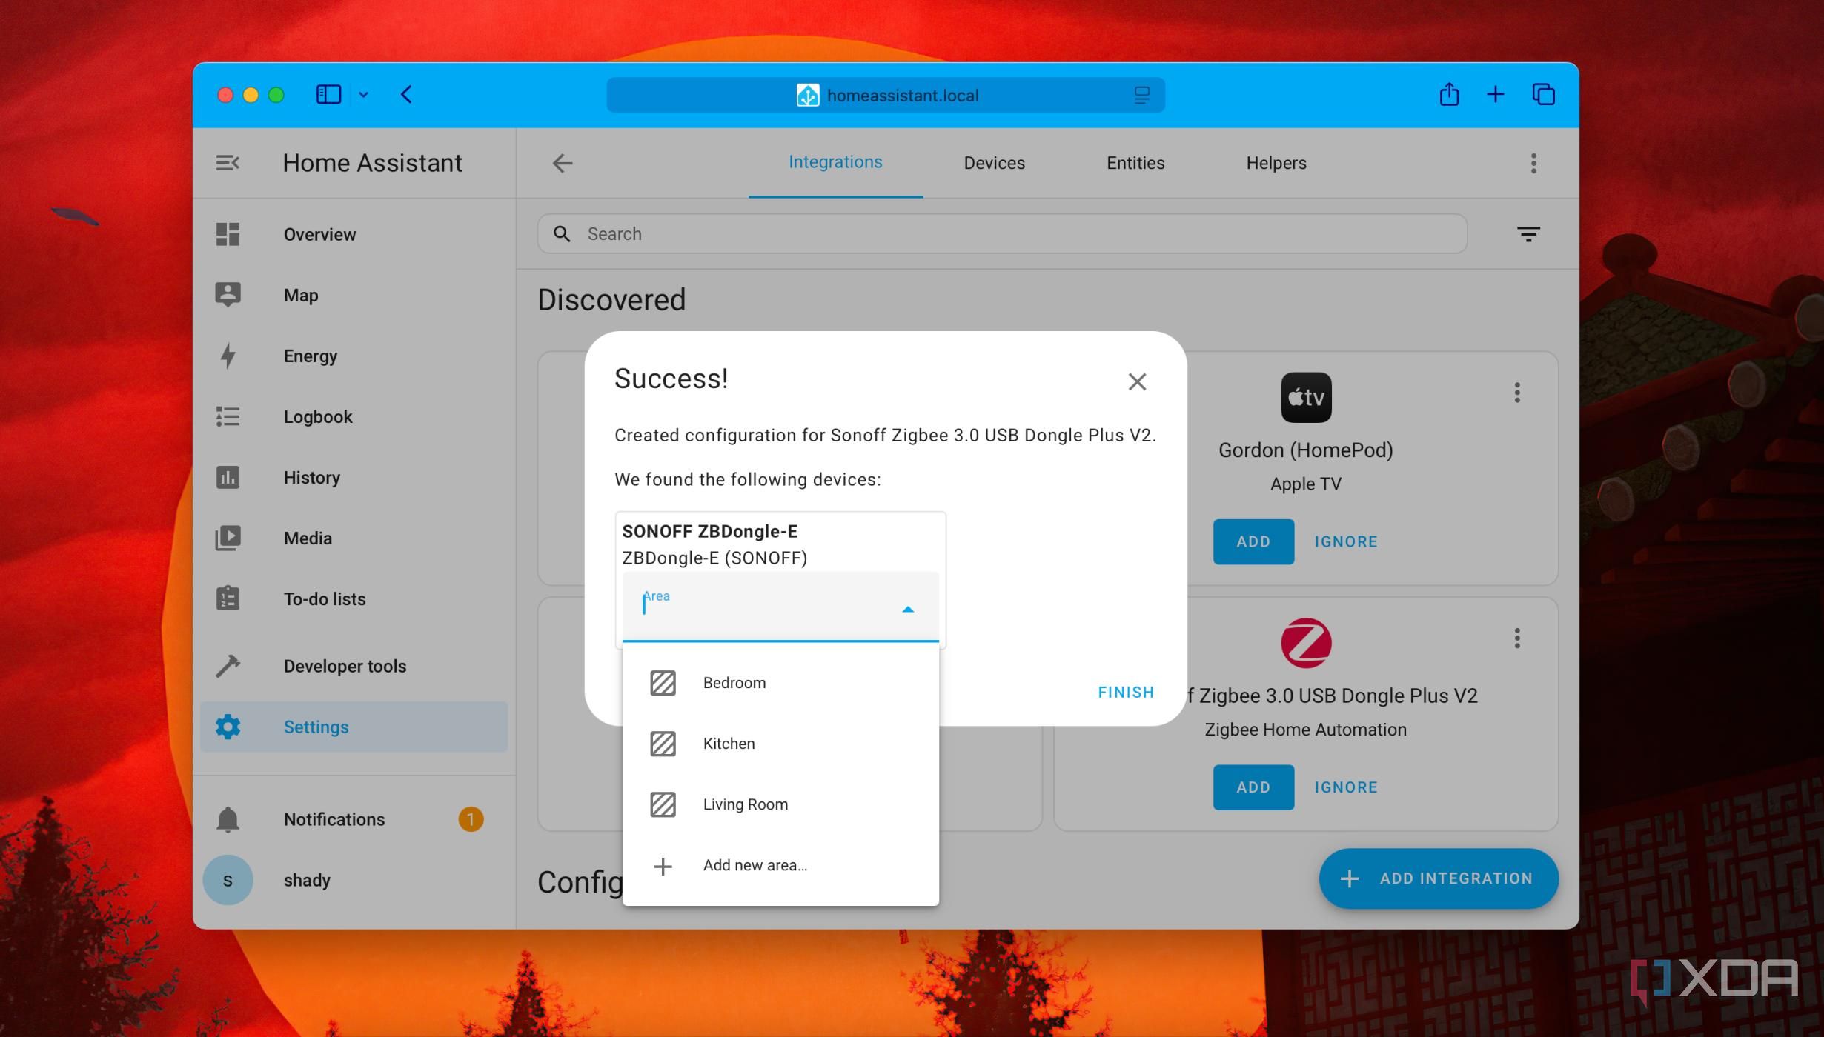Go back with Safari's back chevron
The image size is (1824, 1037).
(406, 94)
